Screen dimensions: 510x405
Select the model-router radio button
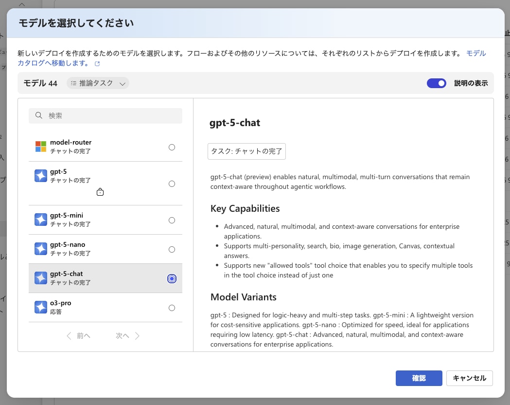coord(172,147)
